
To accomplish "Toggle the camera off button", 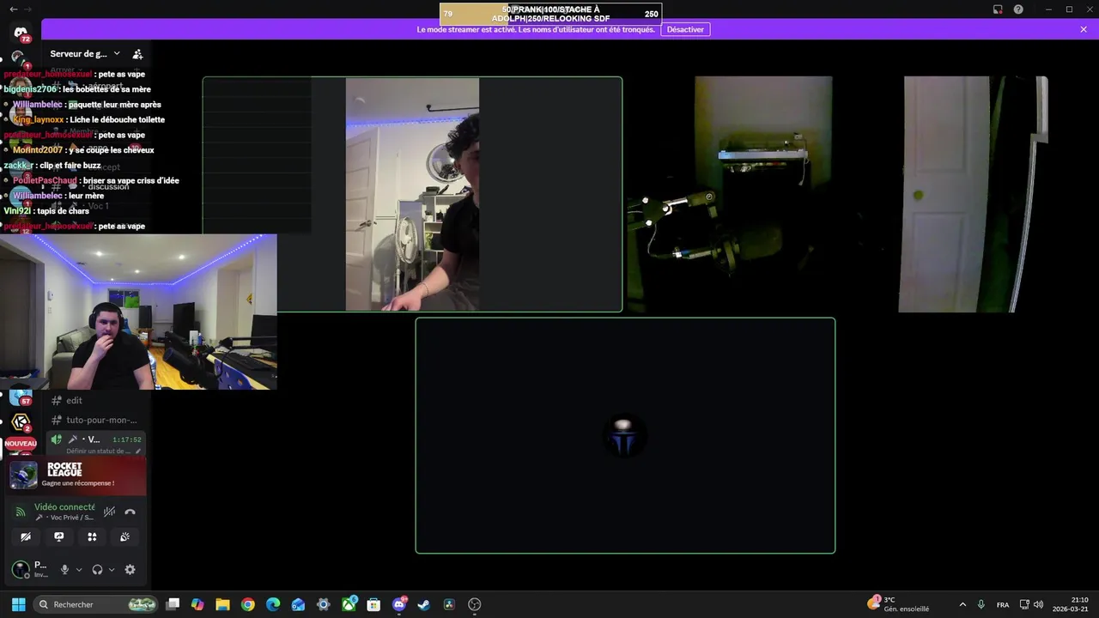I will click(26, 536).
